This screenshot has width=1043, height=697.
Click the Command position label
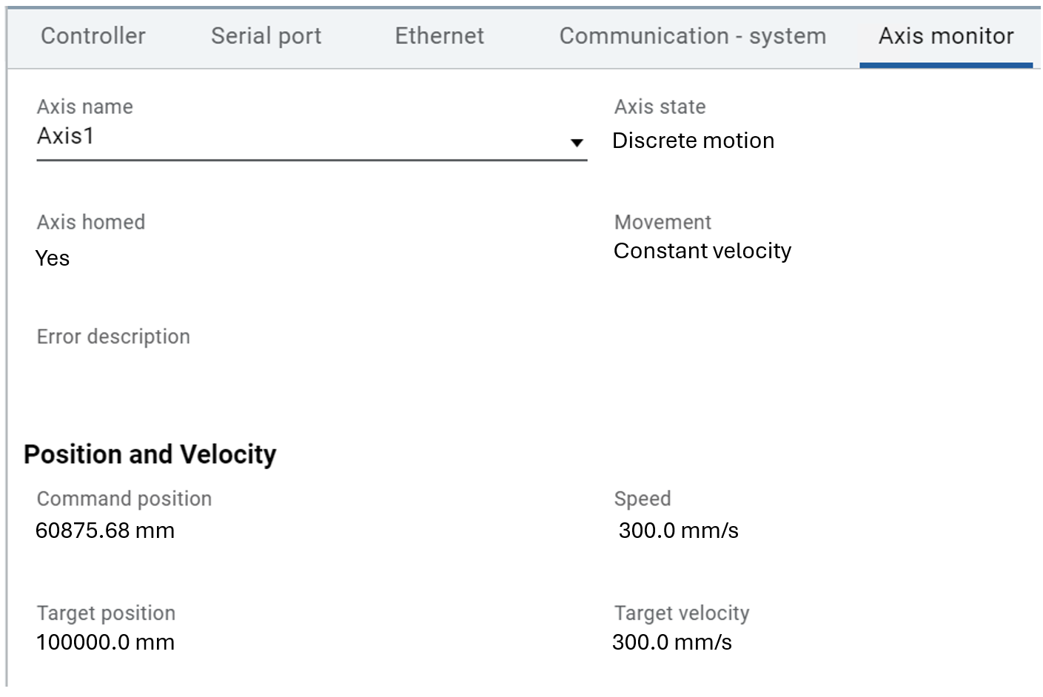pyautogui.click(x=124, y=499)
